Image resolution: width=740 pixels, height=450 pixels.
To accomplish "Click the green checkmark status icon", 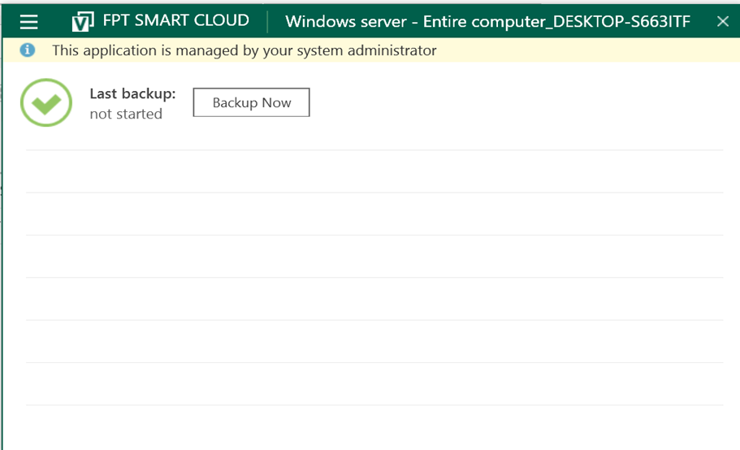I will pyautogui.click(x=46, y=102).
